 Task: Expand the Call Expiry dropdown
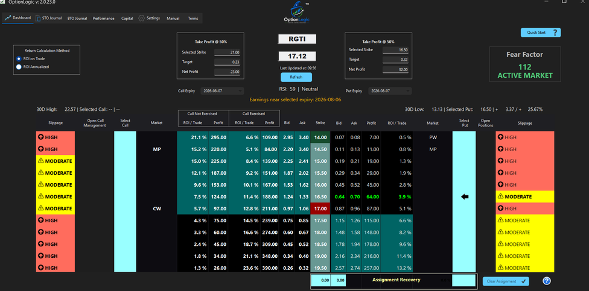tap(222, 91)
